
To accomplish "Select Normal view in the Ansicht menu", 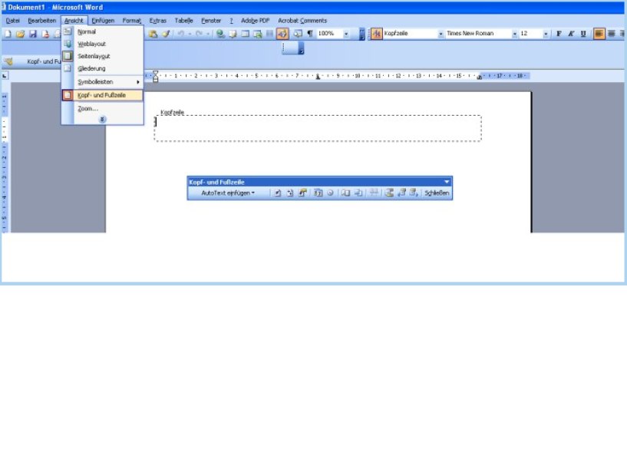I will tap(102, 31).
